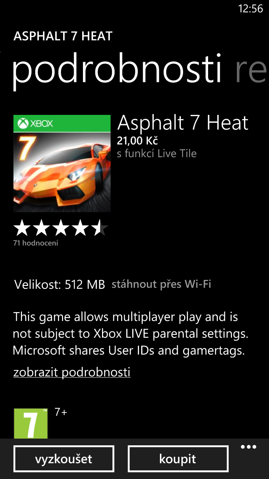269x479 pixels.
Task: Tap the multiplayer parental settings description text
Action: pos(131,334)
